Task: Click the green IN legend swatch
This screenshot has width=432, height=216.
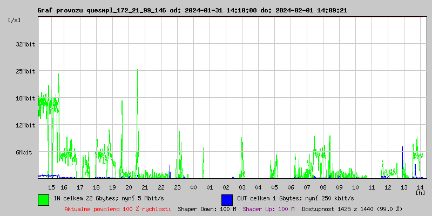Action: coord(43,199)
